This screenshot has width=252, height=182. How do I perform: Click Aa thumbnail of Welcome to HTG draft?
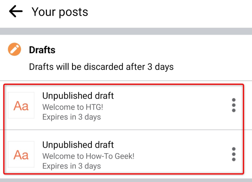point(21,105)
